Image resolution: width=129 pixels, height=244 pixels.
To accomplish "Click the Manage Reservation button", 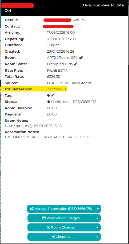I will click(x=64, y=209).
